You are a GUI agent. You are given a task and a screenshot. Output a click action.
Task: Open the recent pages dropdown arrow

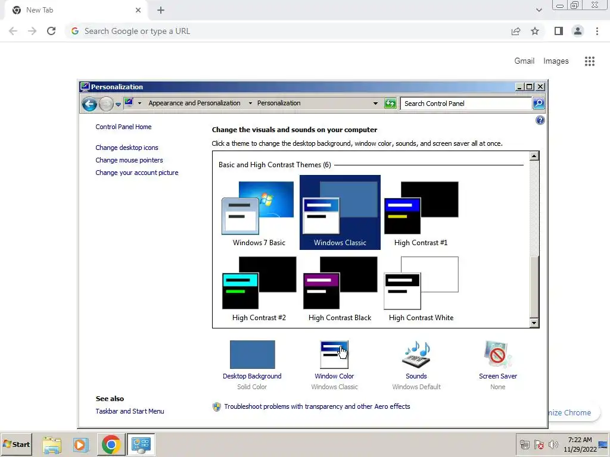point(119,104)
